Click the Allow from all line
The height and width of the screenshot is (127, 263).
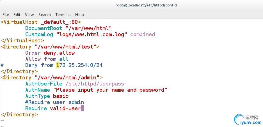coord(47,59)
